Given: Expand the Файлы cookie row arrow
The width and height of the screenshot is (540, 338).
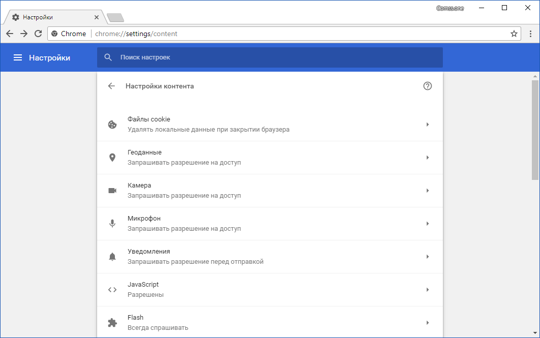Looking at the screenshot, I should (x=428, y=125).
